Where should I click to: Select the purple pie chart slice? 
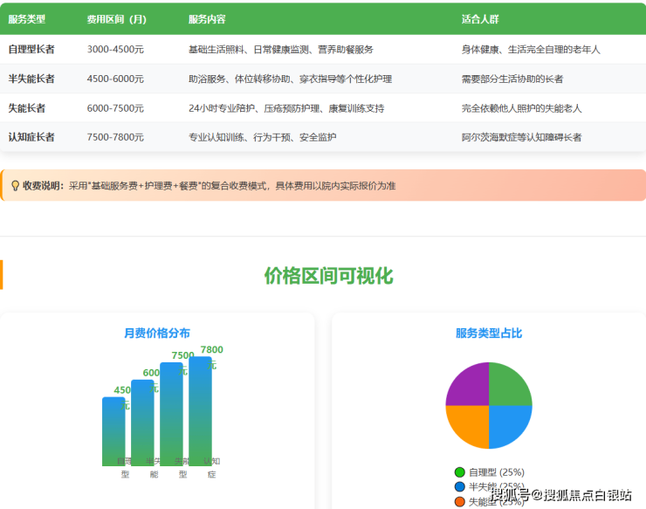468,384
